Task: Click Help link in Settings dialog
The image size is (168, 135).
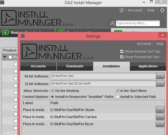Action: [160, 44]
